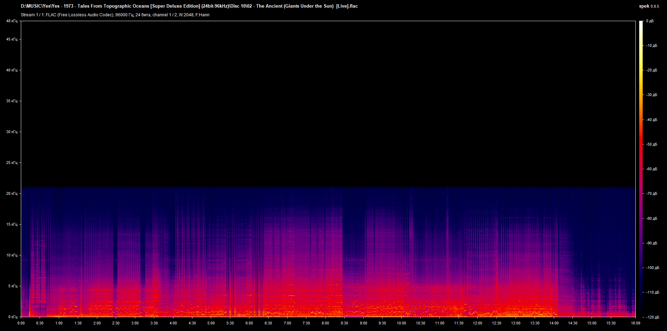Click the 10:00 time axis label
The width and height of the screenshot is (667, 331).
(x=401, y=323)
